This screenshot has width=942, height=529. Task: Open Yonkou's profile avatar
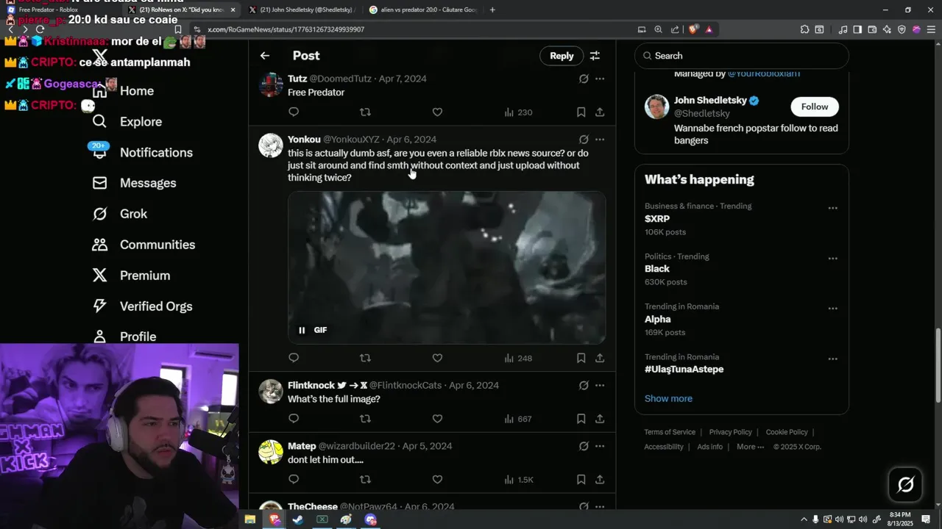271,145
